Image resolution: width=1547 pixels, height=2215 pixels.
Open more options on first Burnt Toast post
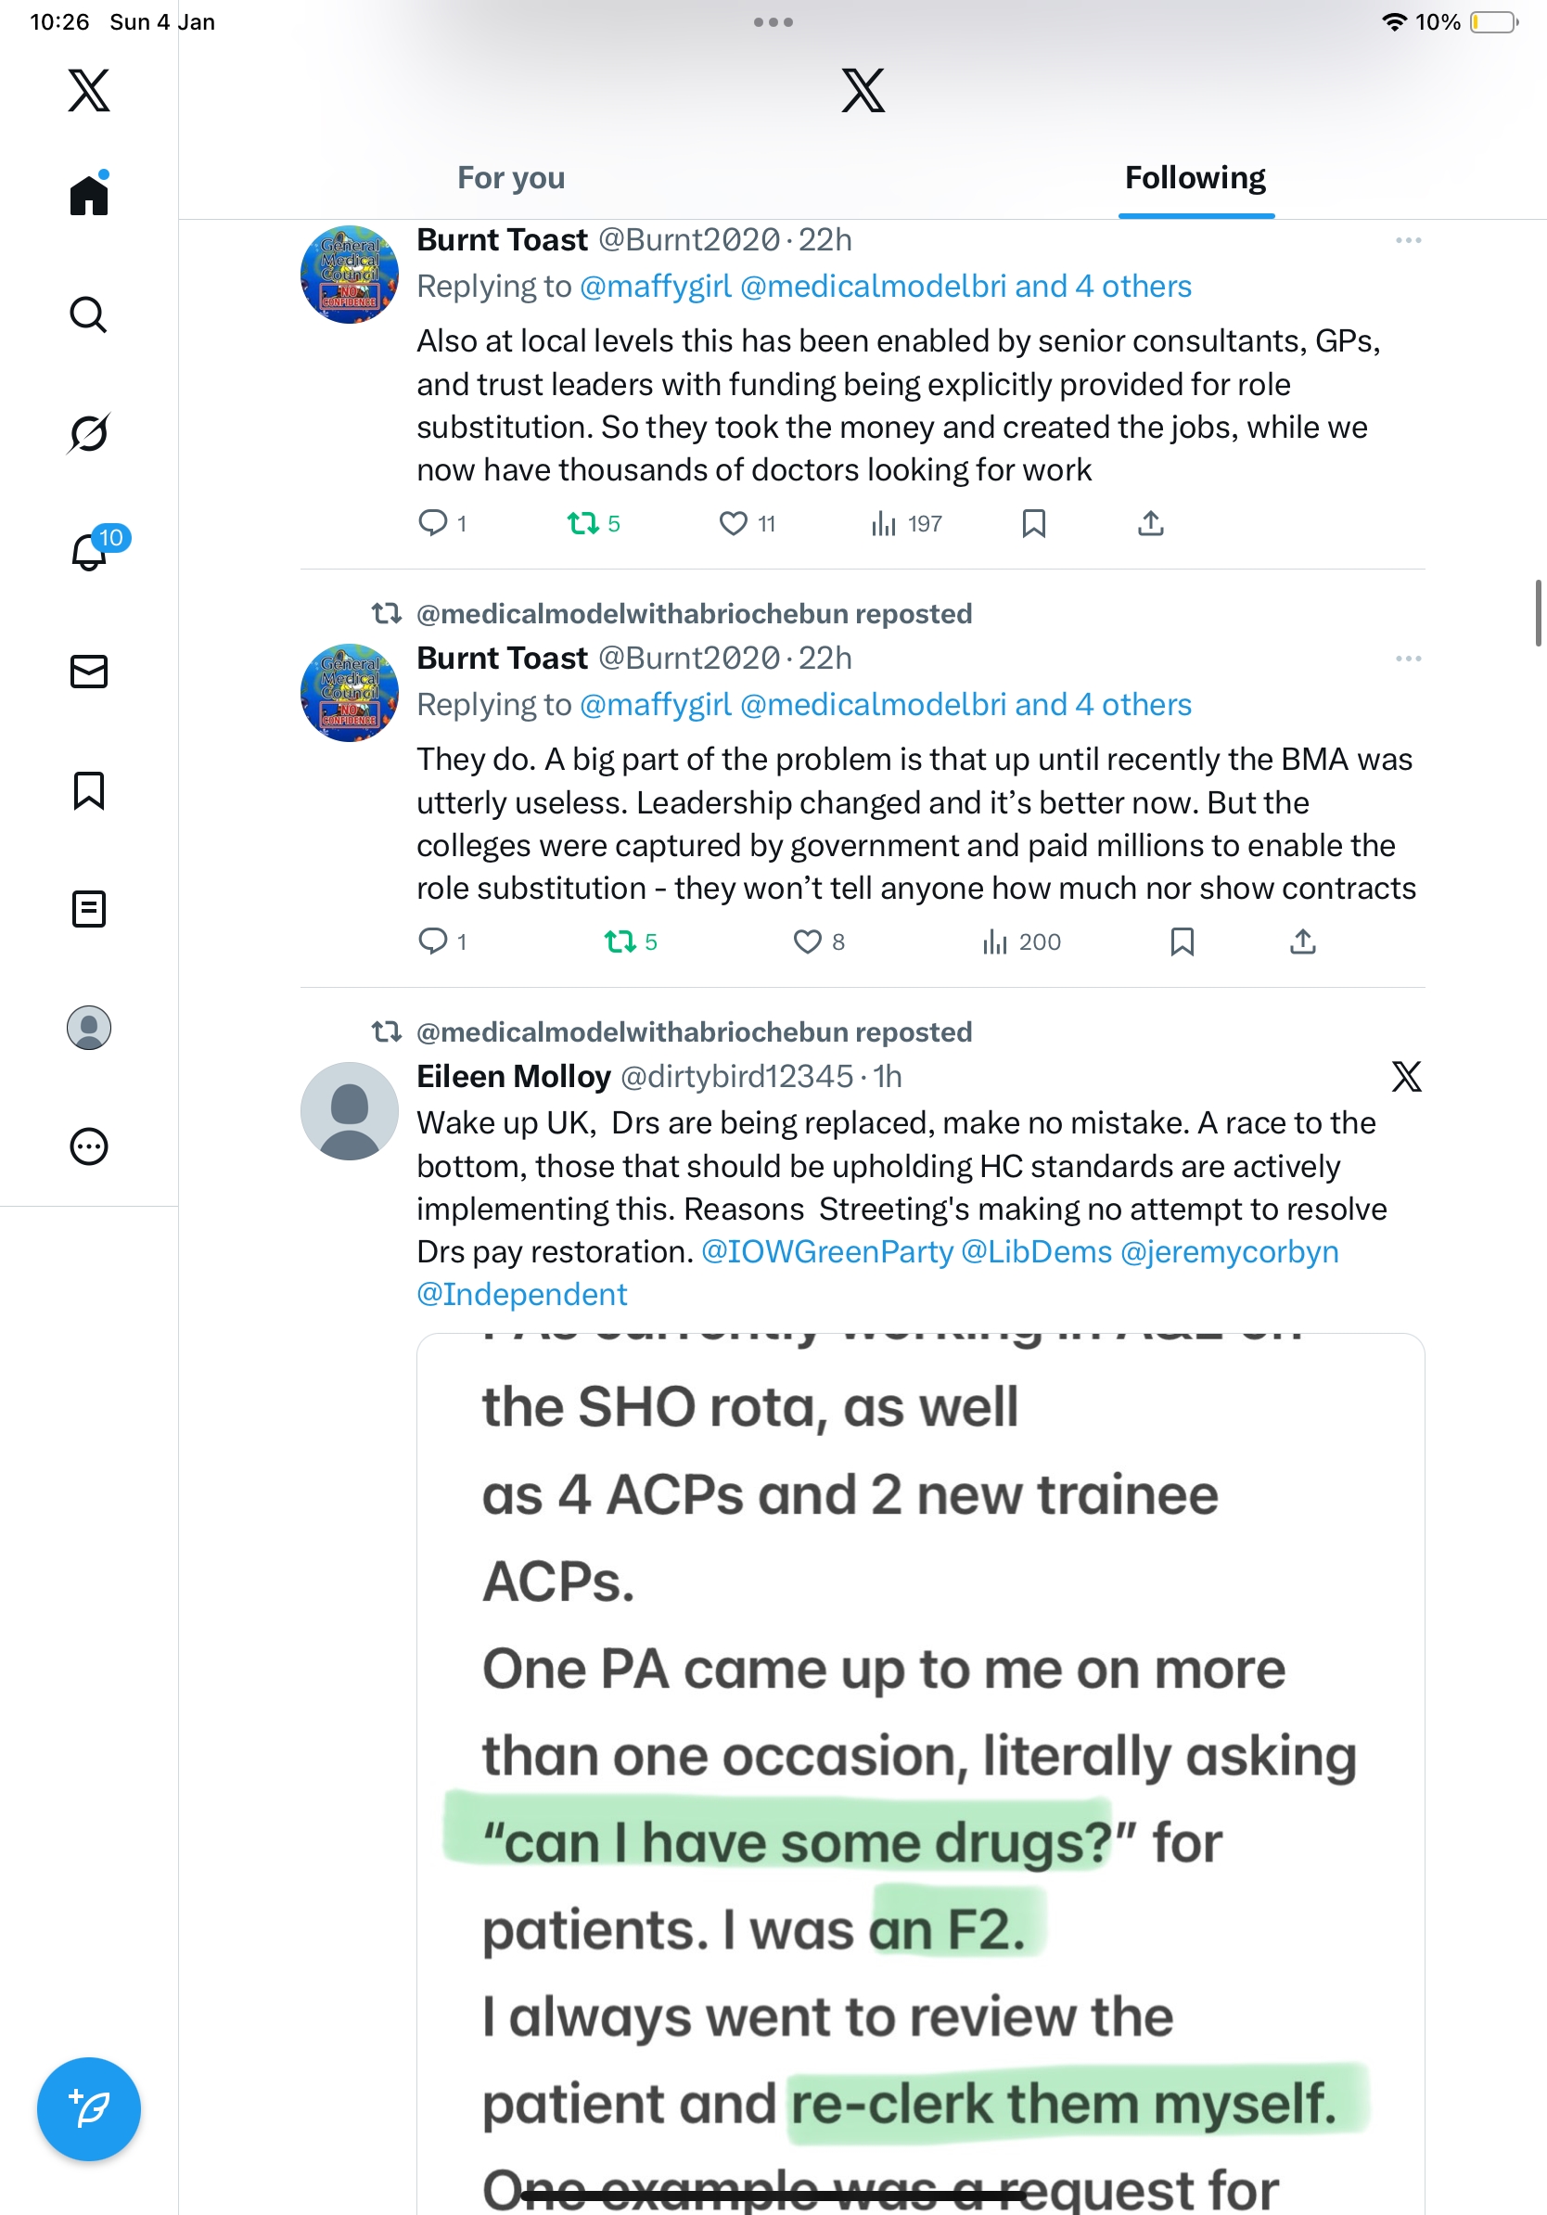coord(1408,240)
